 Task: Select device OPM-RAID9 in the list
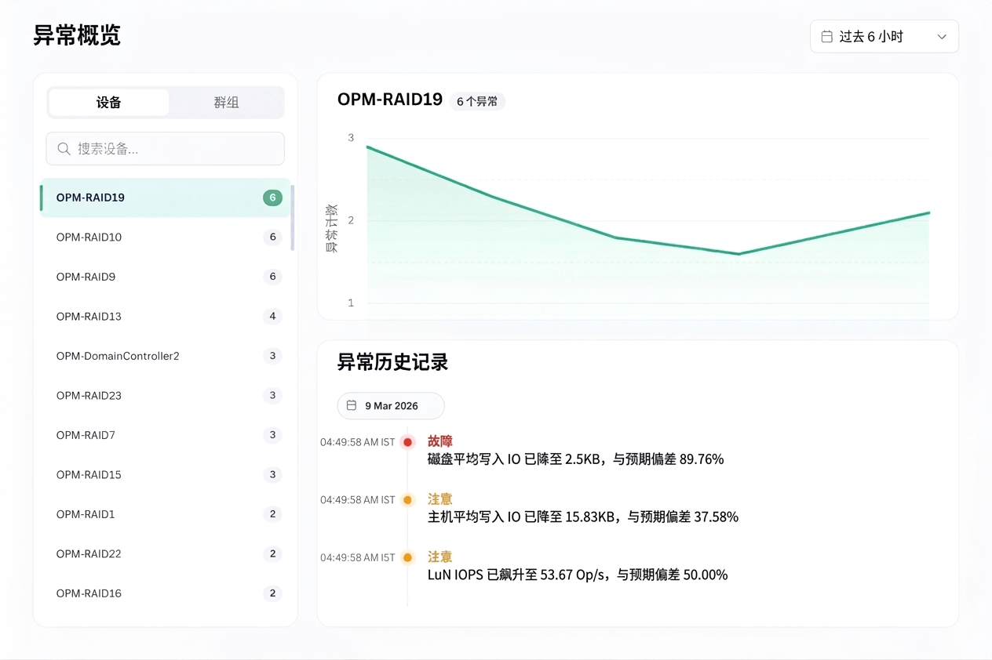click(x=166, y=277)
